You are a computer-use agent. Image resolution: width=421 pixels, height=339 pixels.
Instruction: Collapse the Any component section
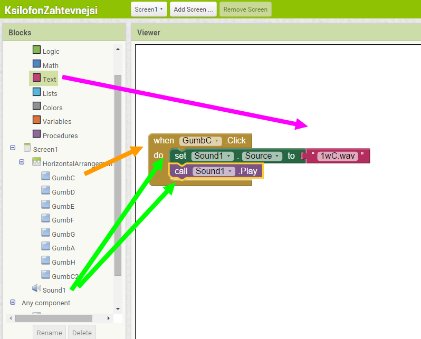tap(13, 303)
